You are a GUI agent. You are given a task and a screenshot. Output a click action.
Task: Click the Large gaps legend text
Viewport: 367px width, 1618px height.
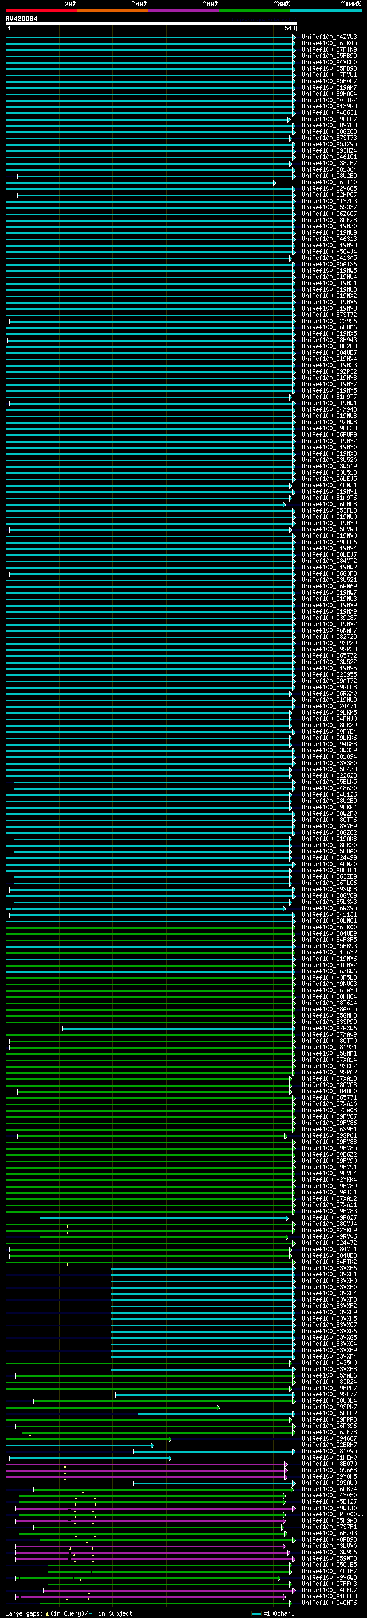click(71, 1613)
